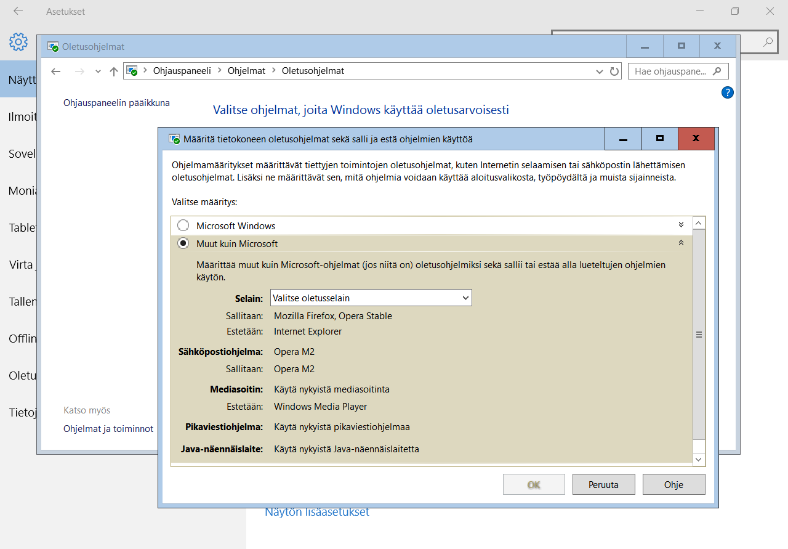Click Oletusohjelmat title bar program icon

coord(53,46)
